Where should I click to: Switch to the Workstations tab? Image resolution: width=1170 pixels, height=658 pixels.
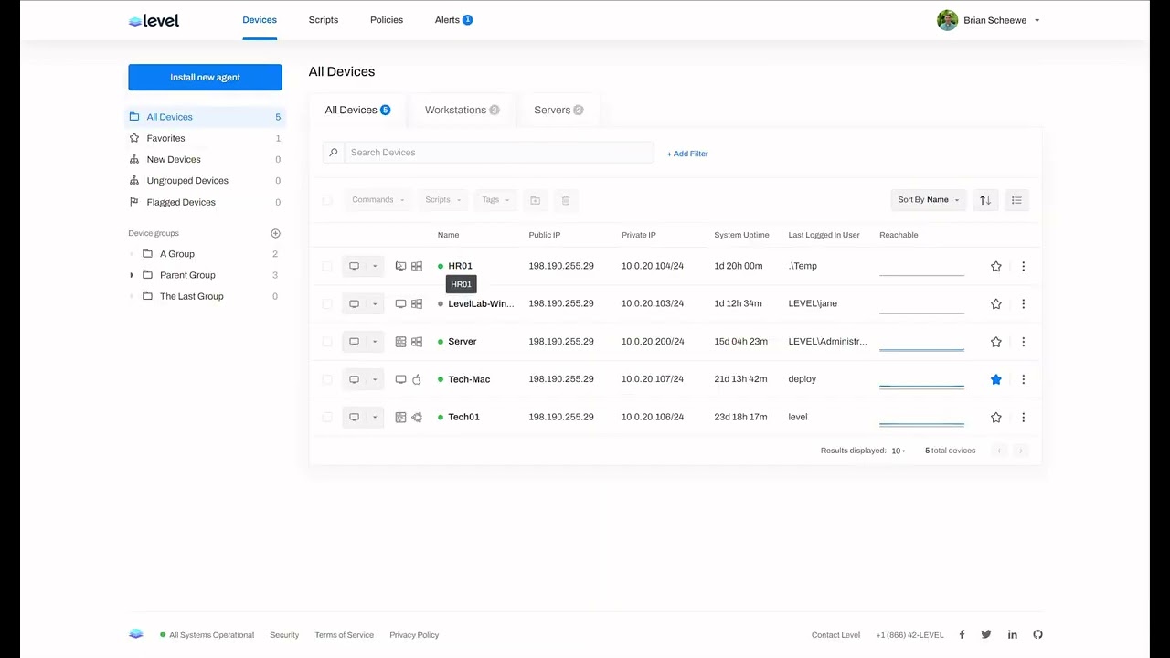tap(462, 110)
